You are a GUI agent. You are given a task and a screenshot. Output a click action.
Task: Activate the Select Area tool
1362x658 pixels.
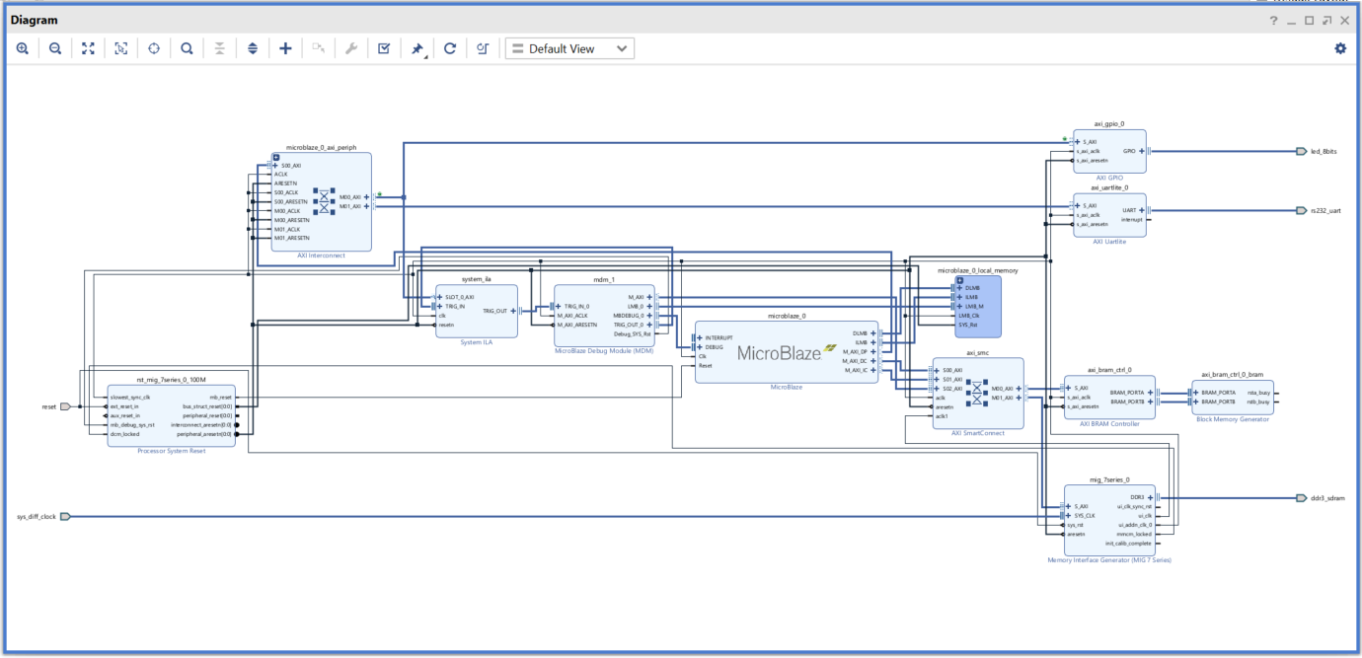(121, 48)
